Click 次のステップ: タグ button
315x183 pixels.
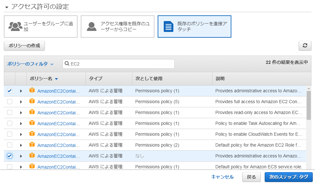point(288,177)
